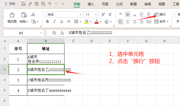Cut selection with scissors icon

(33, 15)
